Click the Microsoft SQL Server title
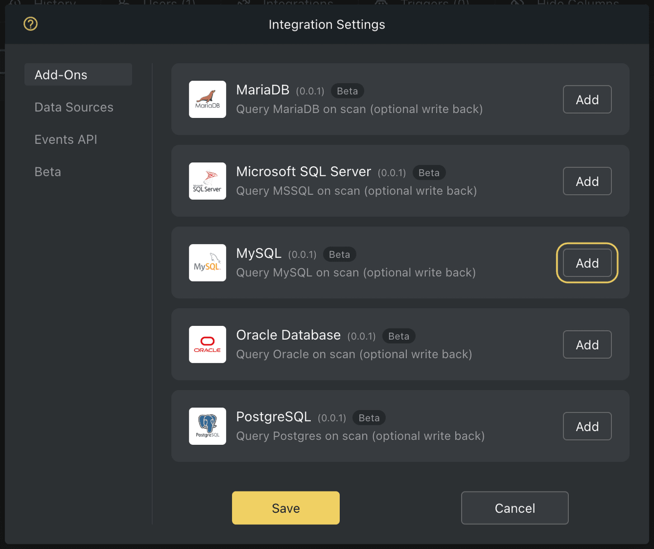 (304, 172)
